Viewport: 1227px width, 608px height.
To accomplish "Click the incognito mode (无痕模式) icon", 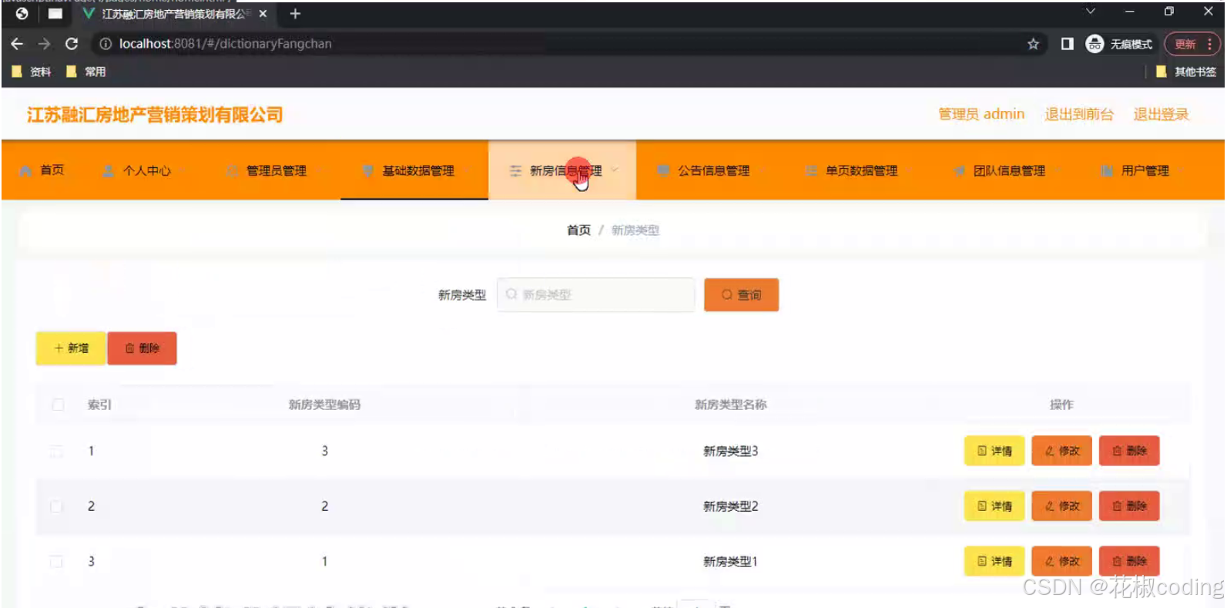I will tap(1095, 44).
